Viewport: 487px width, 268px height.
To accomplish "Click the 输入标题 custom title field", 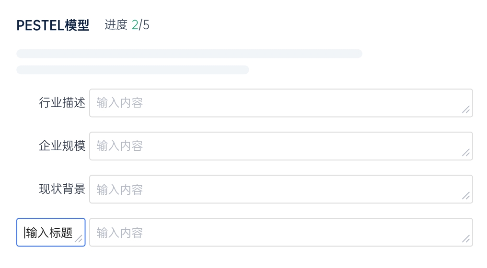I will [x=48, y=233].
